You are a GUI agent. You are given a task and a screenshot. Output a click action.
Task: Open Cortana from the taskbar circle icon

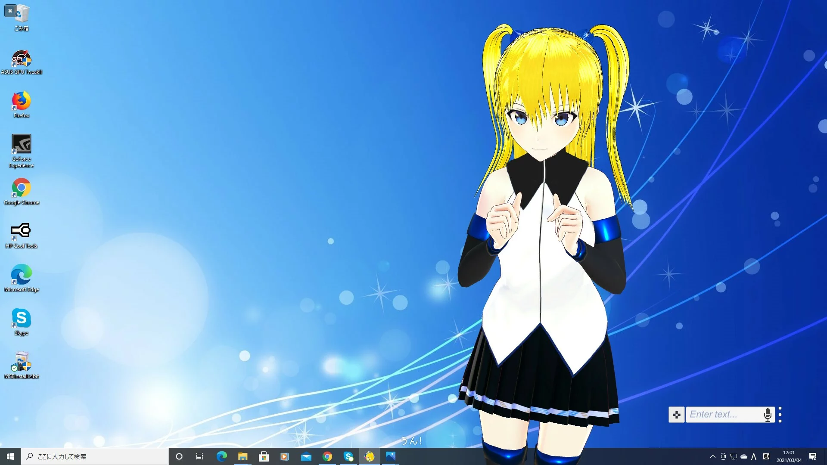(x=179, y=456)
